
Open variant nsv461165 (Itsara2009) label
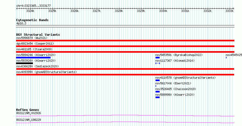point(34,49)
